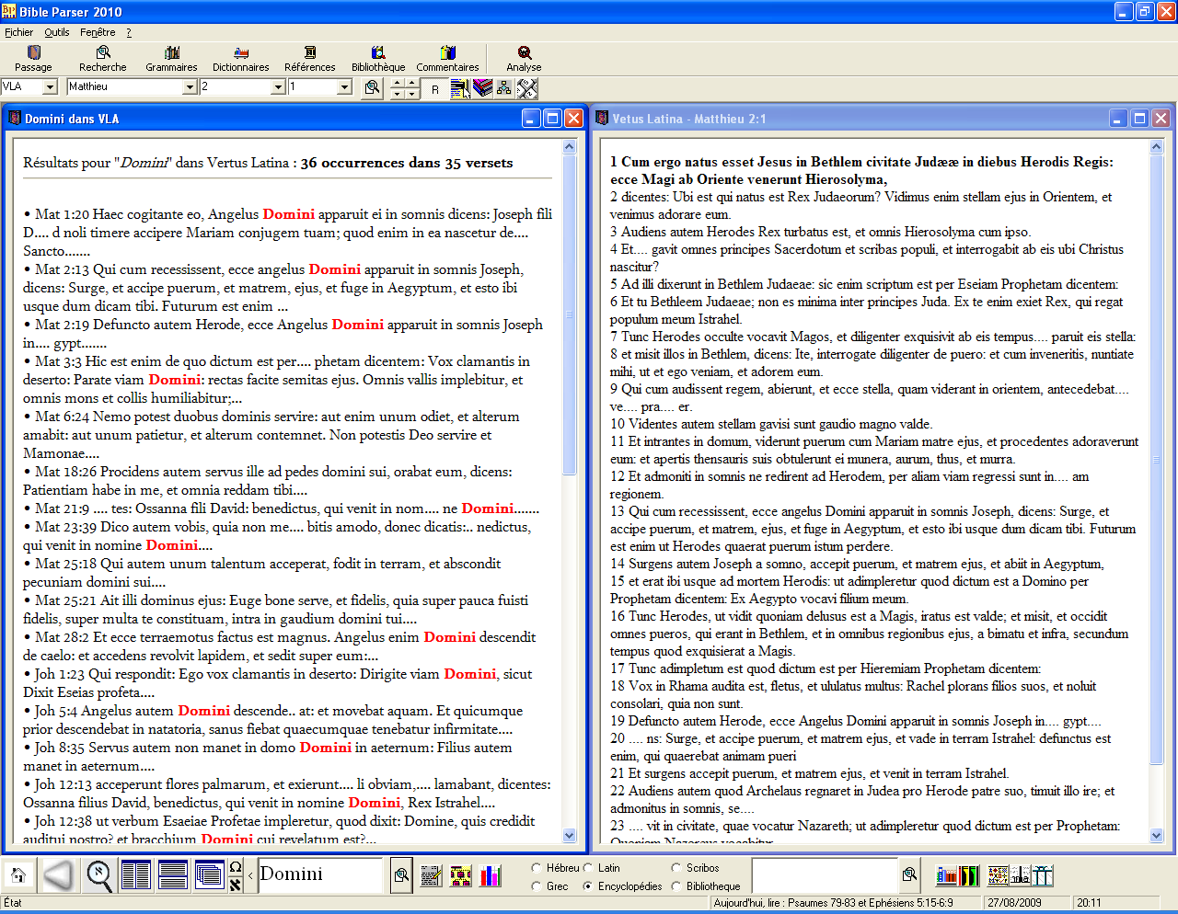Click the document-with-cursor icon in navigation bar
The width and height of the screenshot is (1178, 914).
tap(460, 88)
